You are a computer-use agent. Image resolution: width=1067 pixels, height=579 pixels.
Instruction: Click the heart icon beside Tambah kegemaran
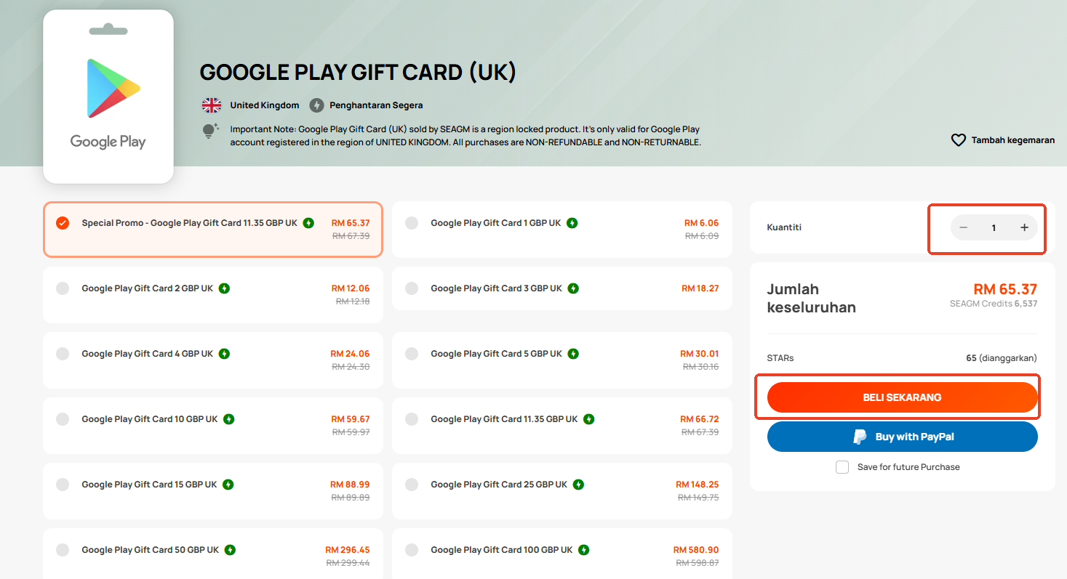959,140
